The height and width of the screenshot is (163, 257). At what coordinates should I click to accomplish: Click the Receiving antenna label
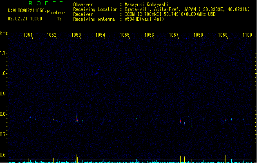tap(94, 19)
